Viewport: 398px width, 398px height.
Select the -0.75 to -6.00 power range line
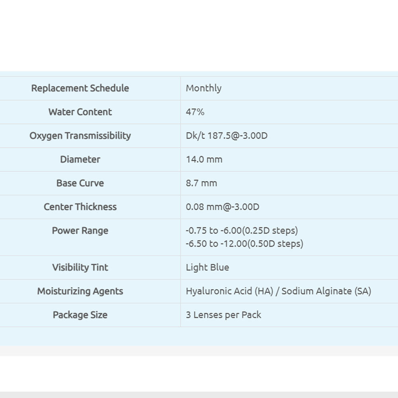(242, 230)
